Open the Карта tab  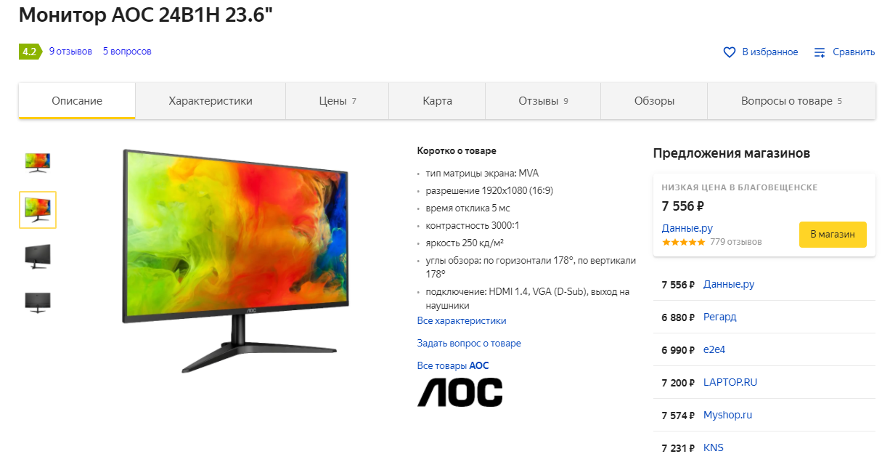437,101
